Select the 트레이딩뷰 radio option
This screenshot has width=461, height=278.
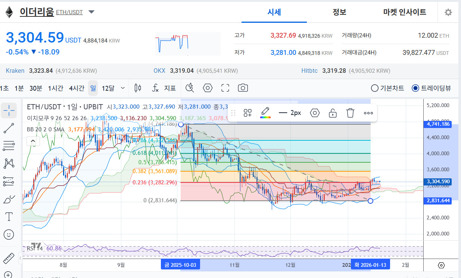415,88
